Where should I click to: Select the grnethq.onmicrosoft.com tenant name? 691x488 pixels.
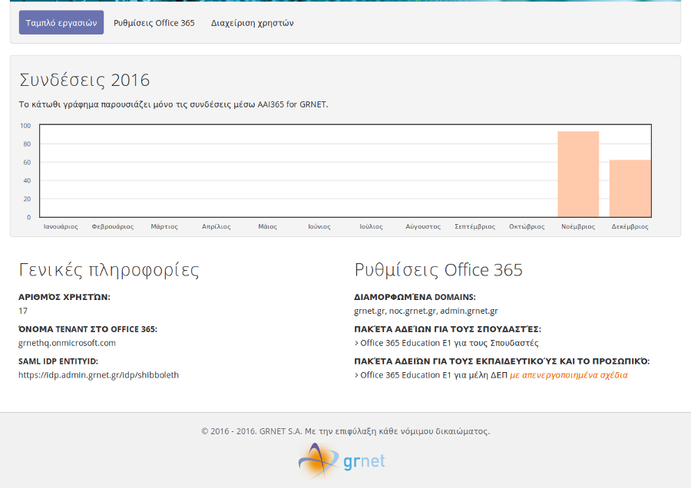click(67, 343)
